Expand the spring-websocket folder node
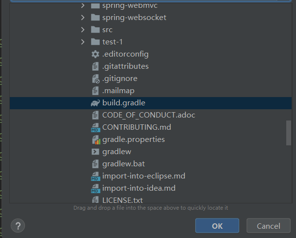The width and height of the screenshot is (296, 238). (83, 18)
